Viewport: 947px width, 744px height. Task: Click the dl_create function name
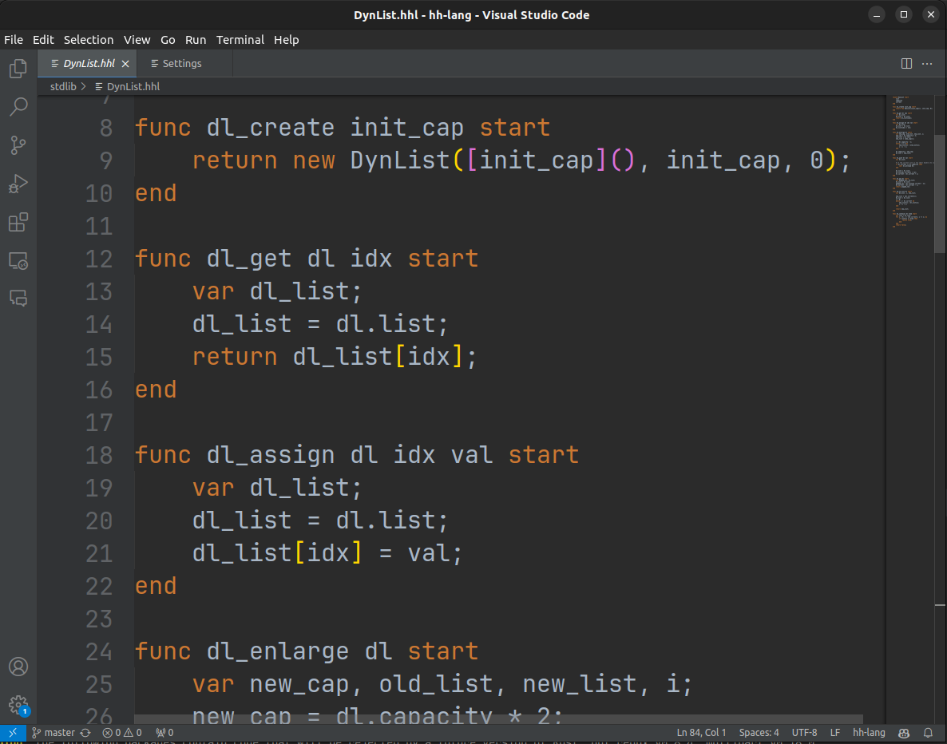click(x=271, y=128)
